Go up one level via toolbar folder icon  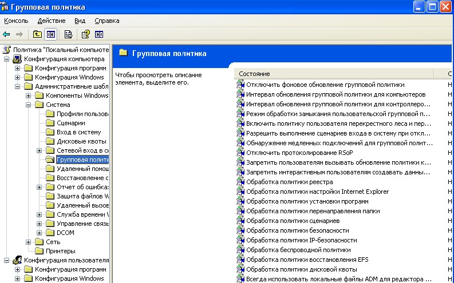point(37,35)
